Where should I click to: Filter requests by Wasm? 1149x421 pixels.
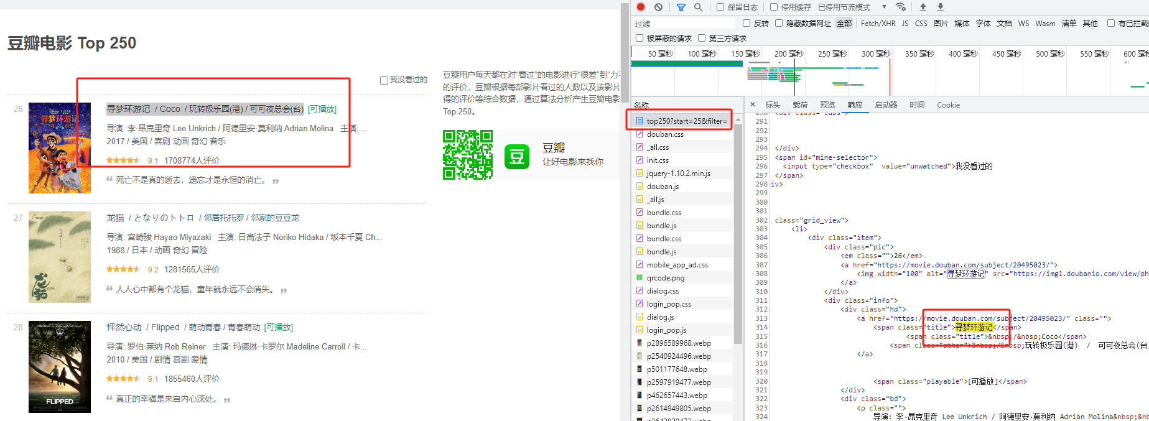click(x=1045, y=24)
